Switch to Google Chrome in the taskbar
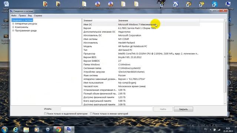 pyautogui.click(x=59, y=130)
